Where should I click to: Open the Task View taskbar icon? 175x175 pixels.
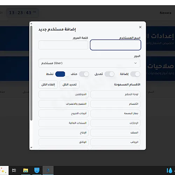(x=14, y=170)
